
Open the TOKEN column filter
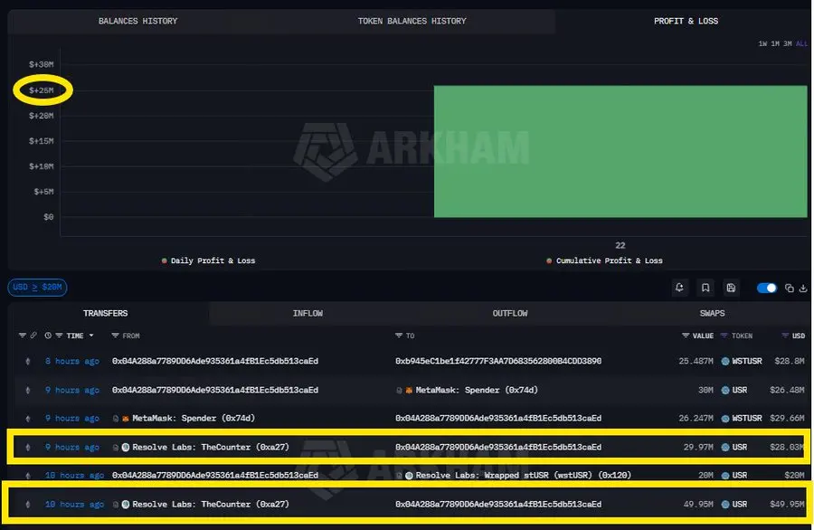click(x=724, y=336)
